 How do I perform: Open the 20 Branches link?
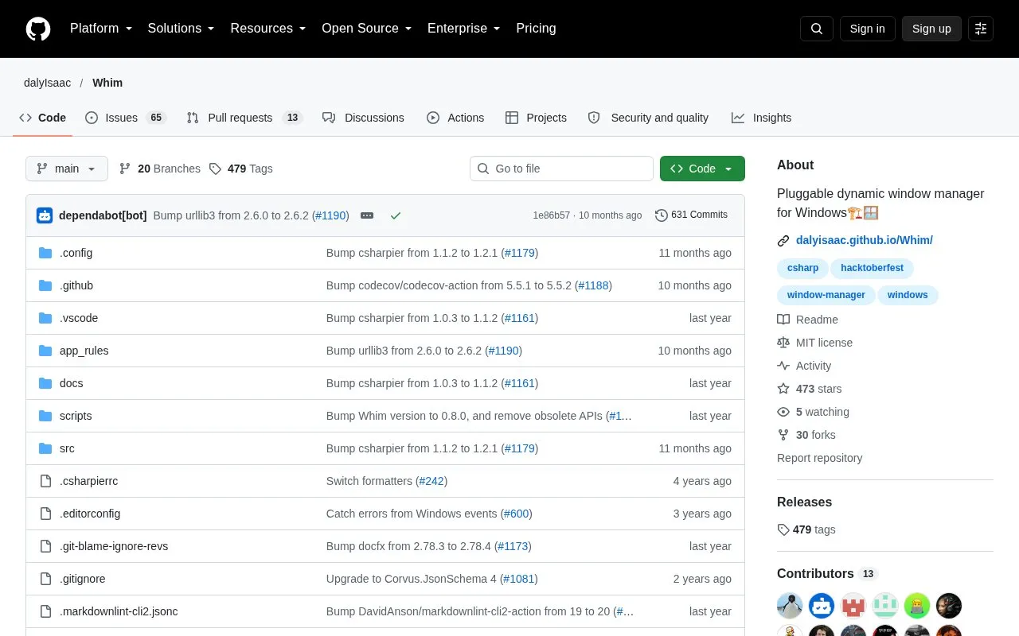[160, 169]
